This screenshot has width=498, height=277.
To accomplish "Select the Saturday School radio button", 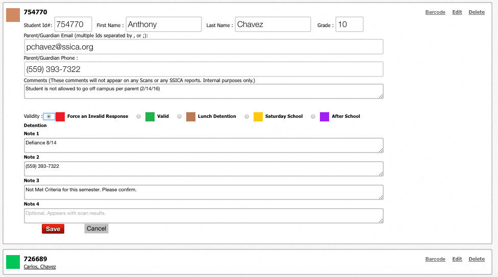I will coord(247,117).
